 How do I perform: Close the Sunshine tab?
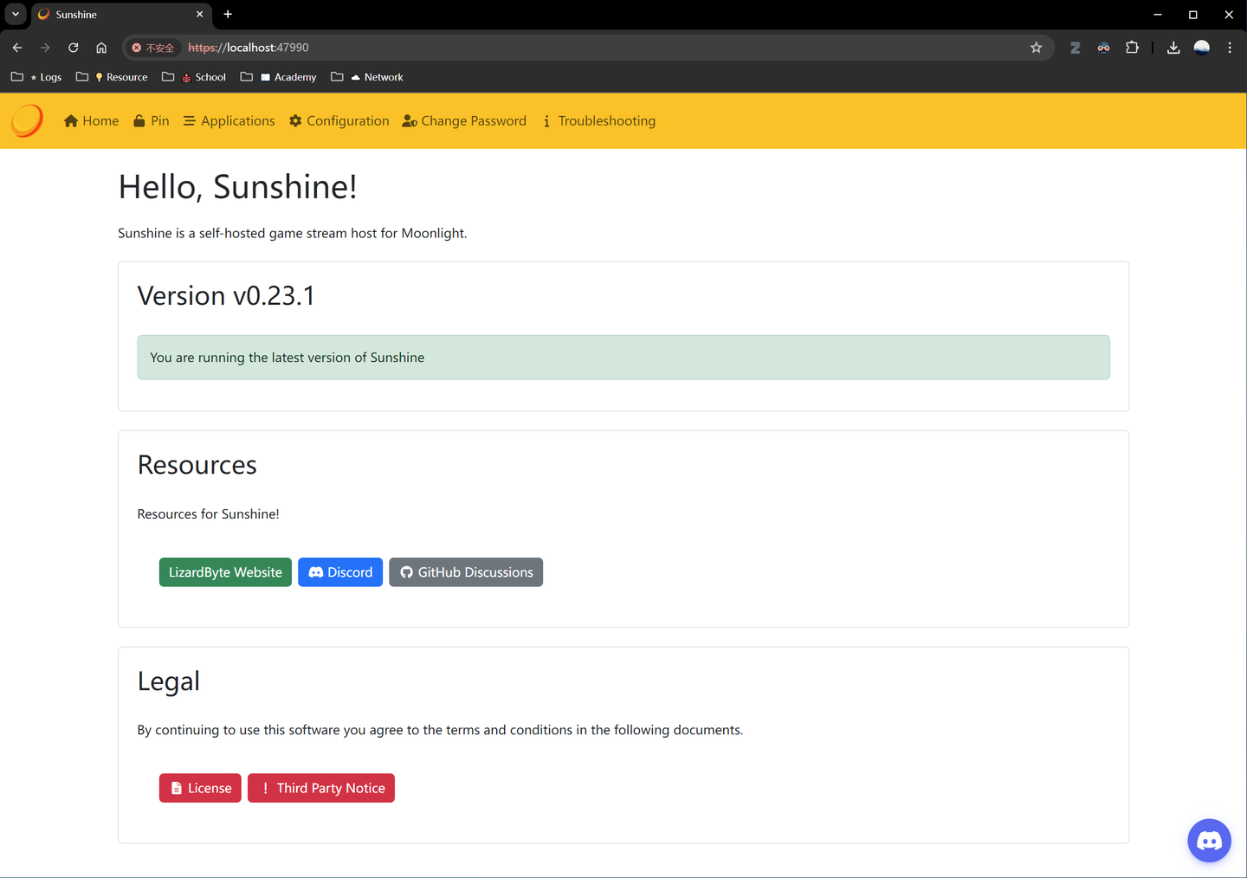tap(199, 14)
